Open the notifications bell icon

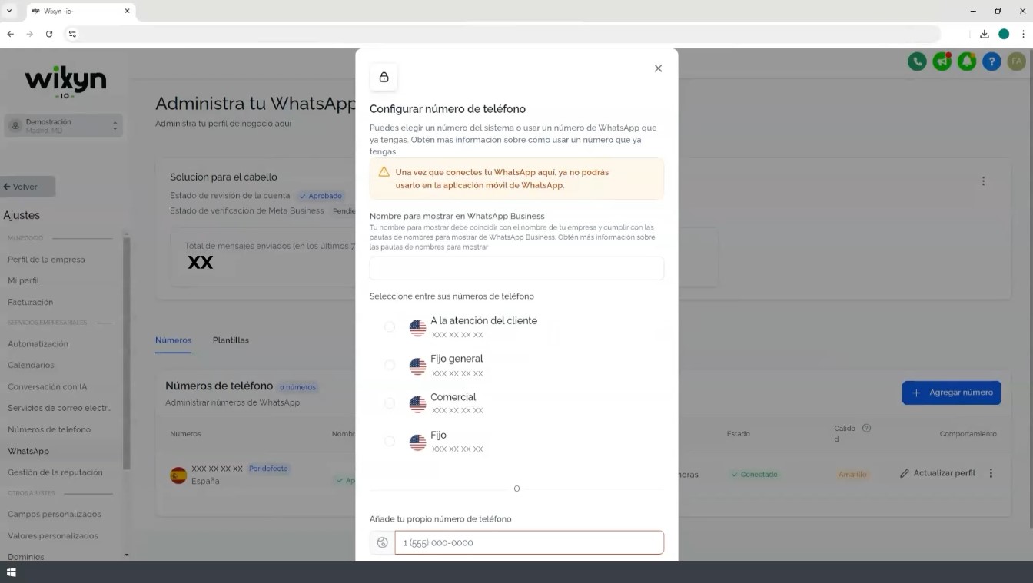967,61
